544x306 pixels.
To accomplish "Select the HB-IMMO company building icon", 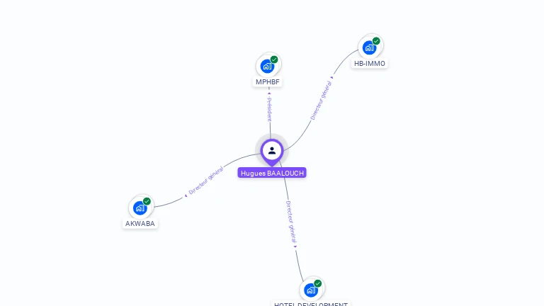I will [369, 47].
